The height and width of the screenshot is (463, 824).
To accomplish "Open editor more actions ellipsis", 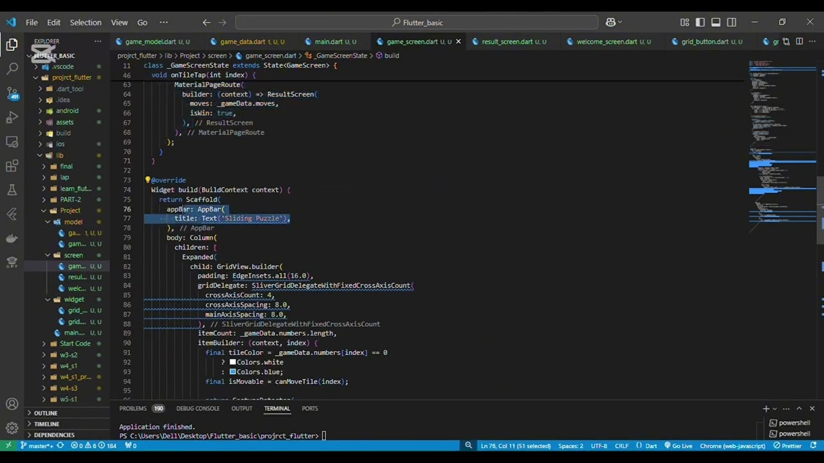I will tap(812, 41).
